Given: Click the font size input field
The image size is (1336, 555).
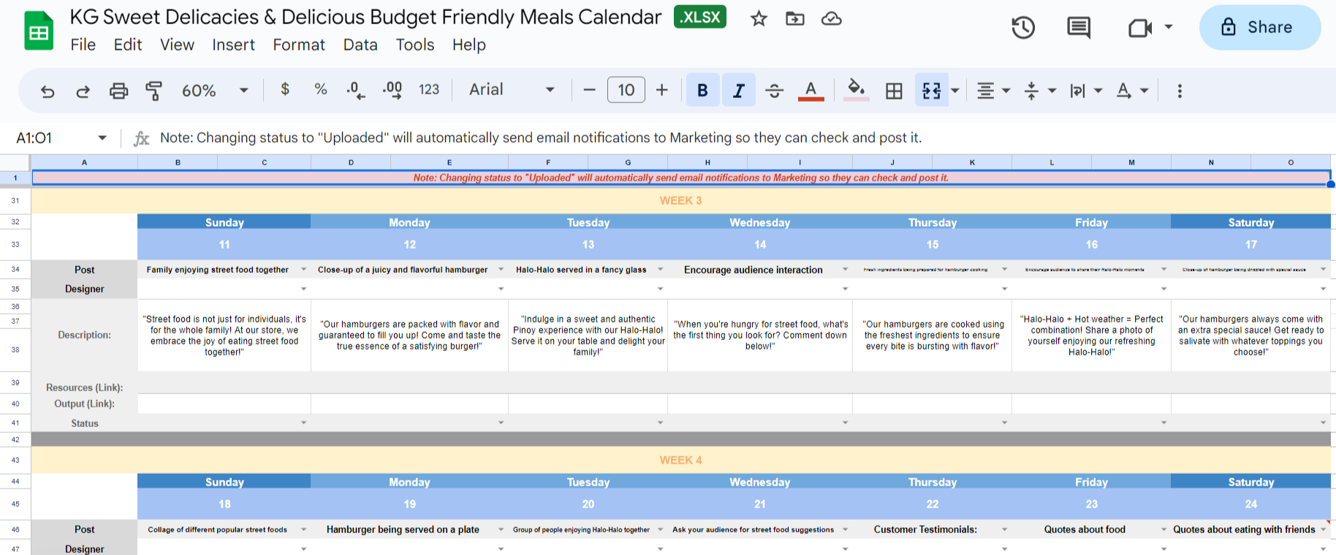Looking at the screenshot, I should pyautogui.click(x=626, y=90).
